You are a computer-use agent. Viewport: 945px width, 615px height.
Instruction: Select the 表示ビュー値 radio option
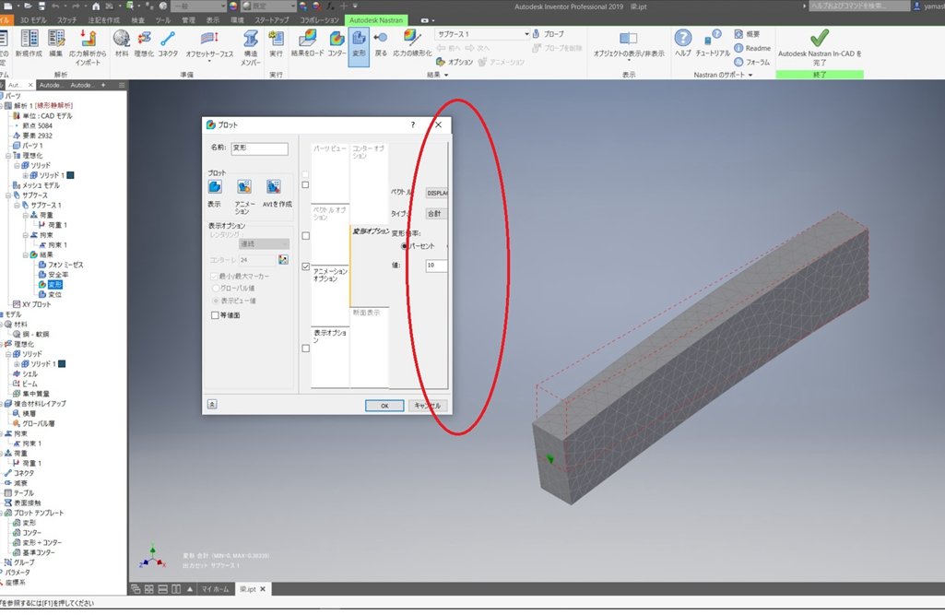point(215,301)
